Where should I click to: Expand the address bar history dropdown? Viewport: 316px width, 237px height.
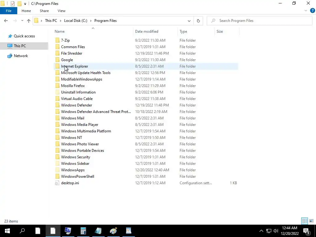click(189, 21)
